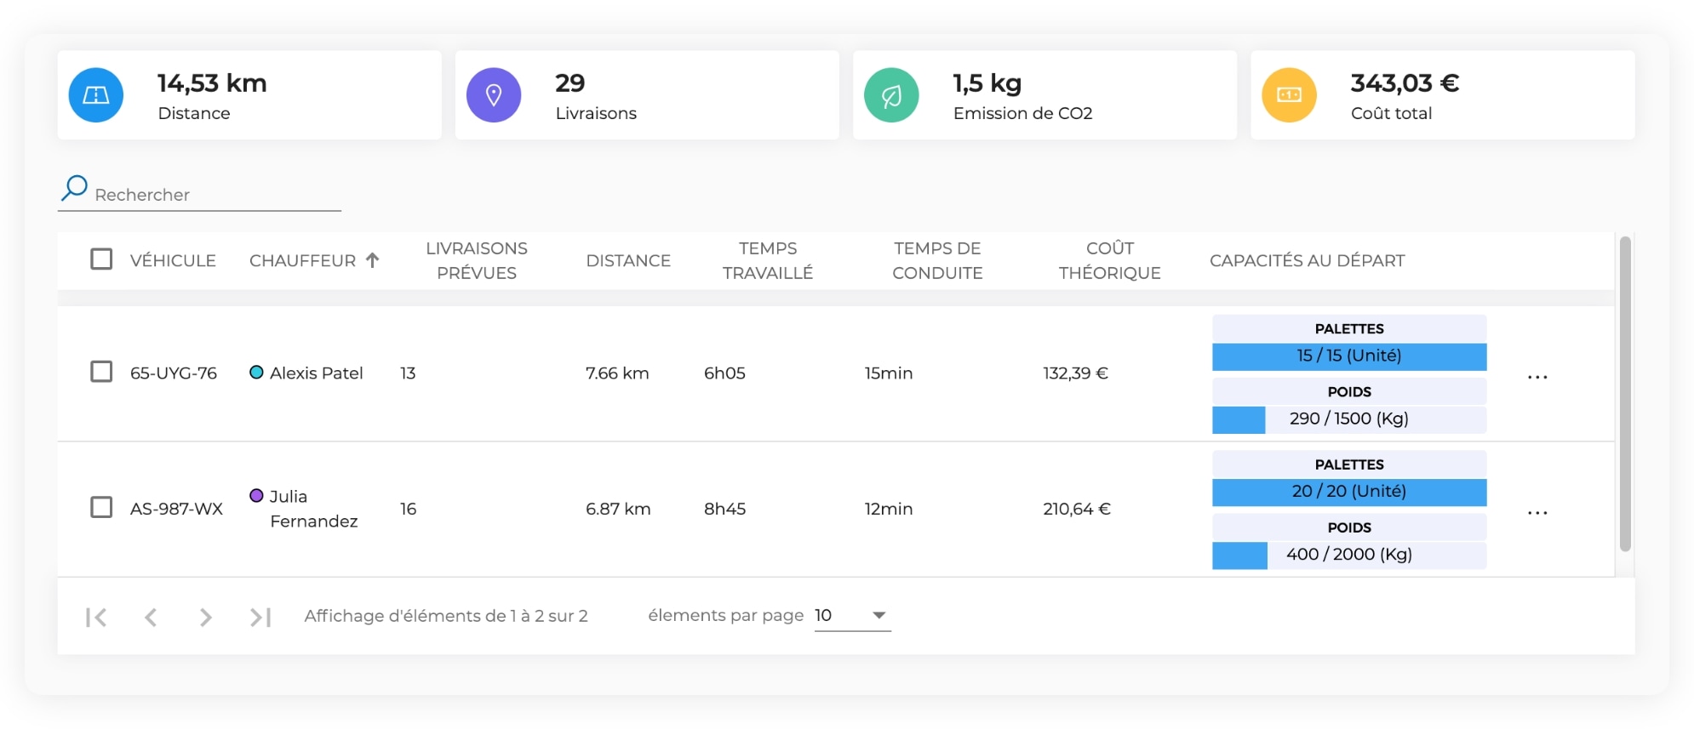1694x729 pixels.
Task: Click the Alexis Patel driver name
Action: 316,373
